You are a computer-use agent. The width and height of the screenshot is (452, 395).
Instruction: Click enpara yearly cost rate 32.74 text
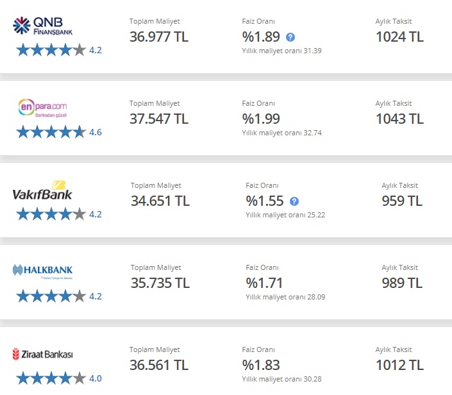(281, 133)
